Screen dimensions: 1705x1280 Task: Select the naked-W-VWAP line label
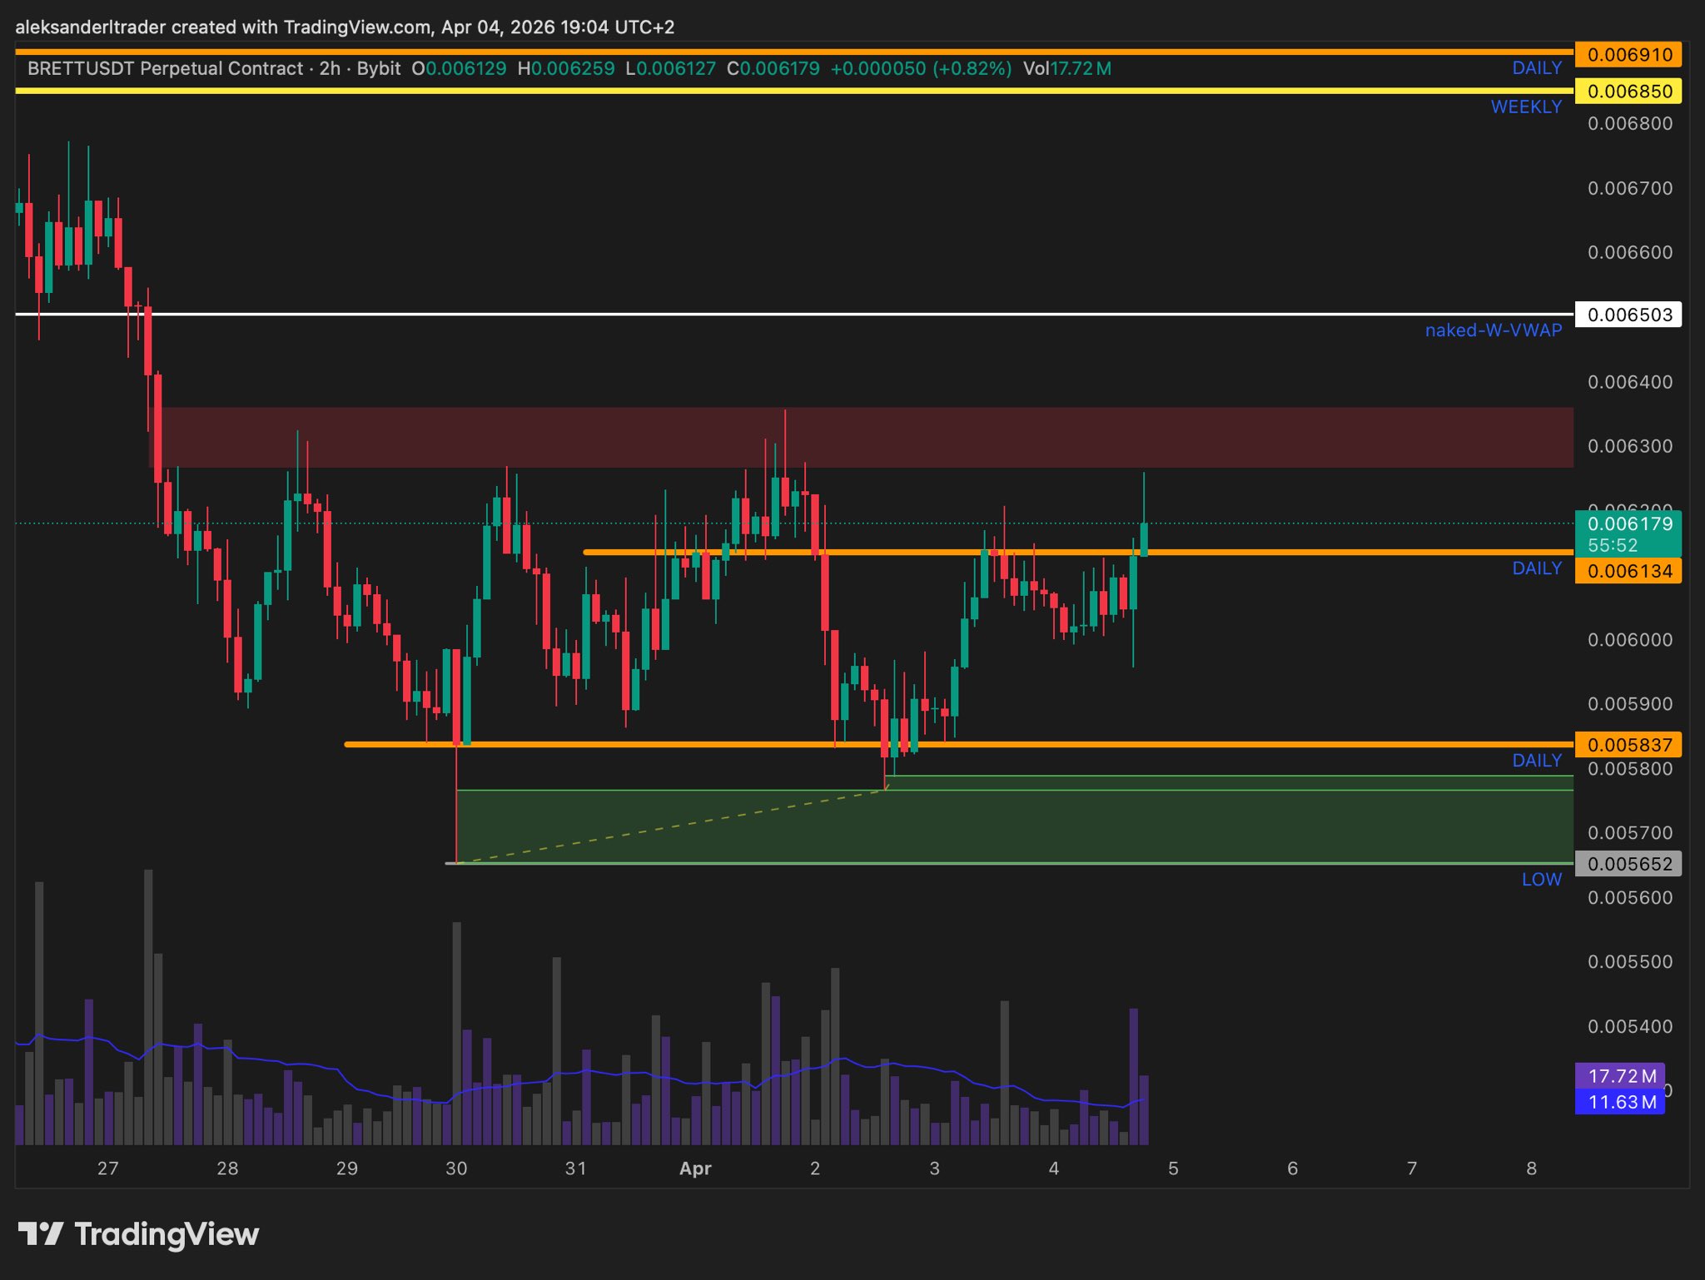(1493, 330)
